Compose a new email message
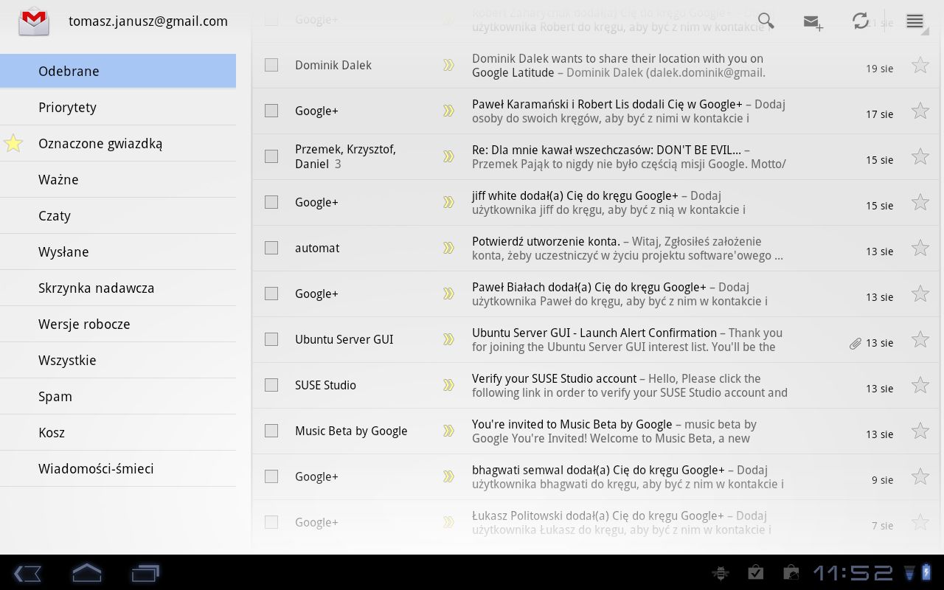944x590 pixels. (x=813, y=23)
